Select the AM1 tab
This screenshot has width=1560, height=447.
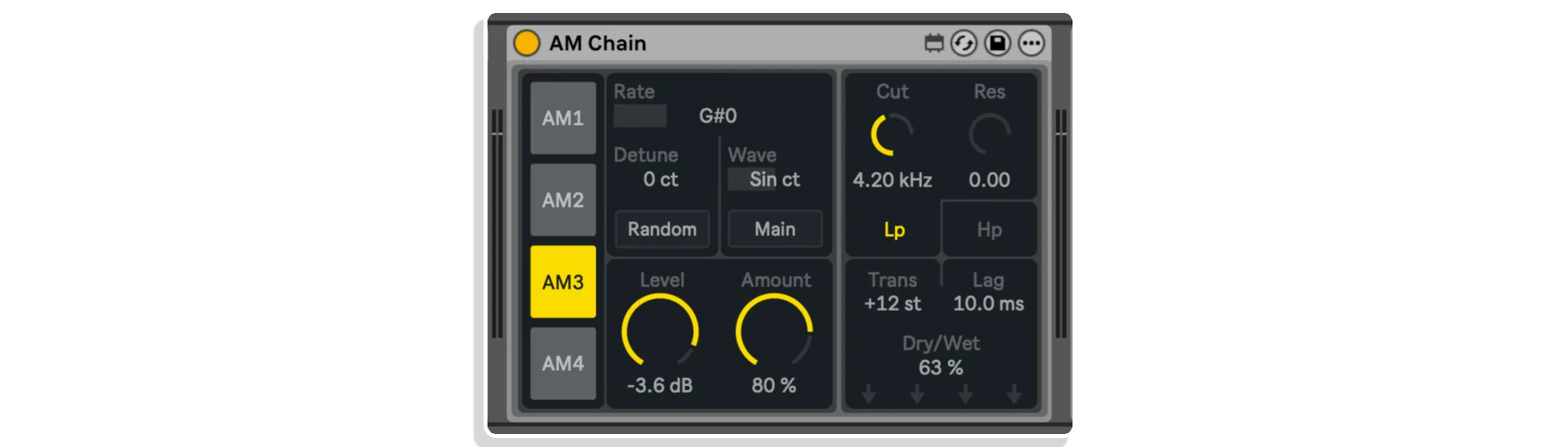point(563,118)
